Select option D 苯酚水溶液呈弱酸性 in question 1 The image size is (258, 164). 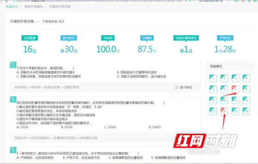coord(141,76)
